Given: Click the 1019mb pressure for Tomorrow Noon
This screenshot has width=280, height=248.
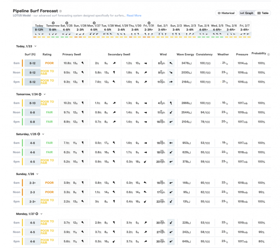Looking at the screenshot, I should 243,112.
